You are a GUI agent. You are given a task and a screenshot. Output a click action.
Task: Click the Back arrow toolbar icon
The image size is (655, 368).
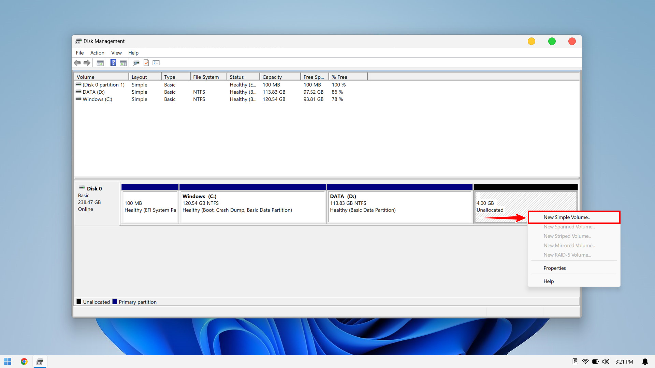[77, 63]
